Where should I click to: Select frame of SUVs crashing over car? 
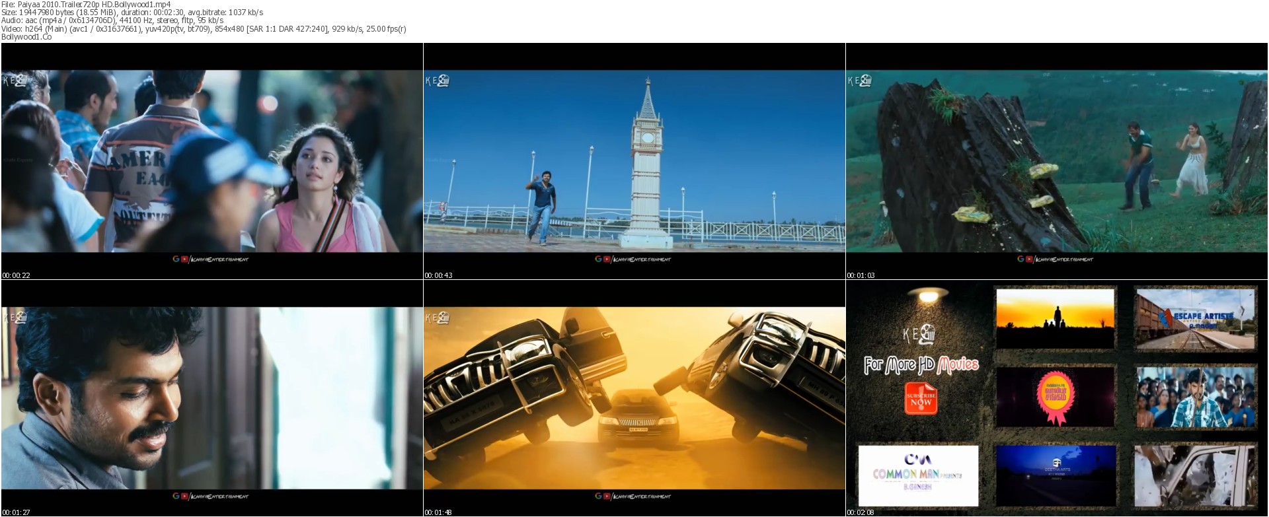tap(634, 398)
